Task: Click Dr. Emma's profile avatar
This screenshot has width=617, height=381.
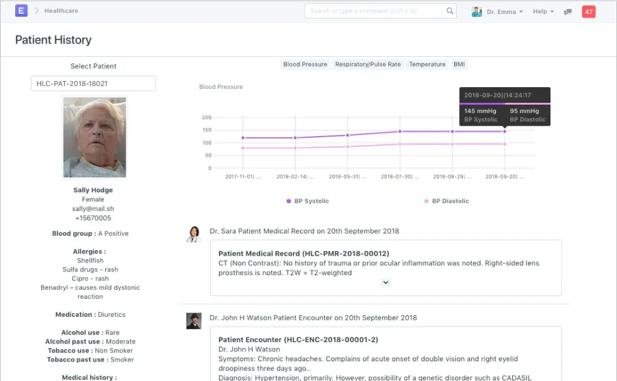Action: pos(477,11)
